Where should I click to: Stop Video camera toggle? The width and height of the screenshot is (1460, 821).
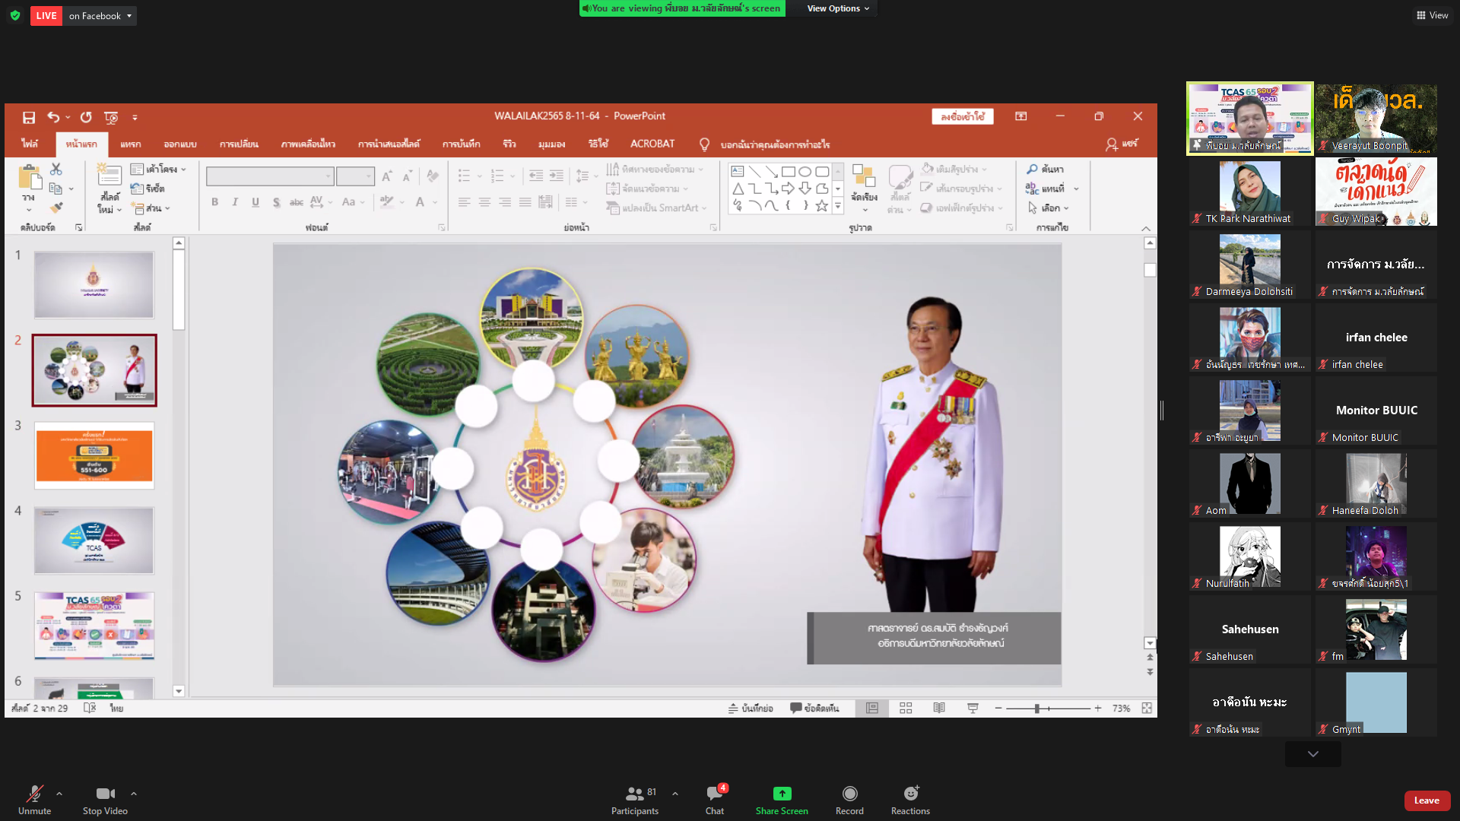[x=105, y=800]
